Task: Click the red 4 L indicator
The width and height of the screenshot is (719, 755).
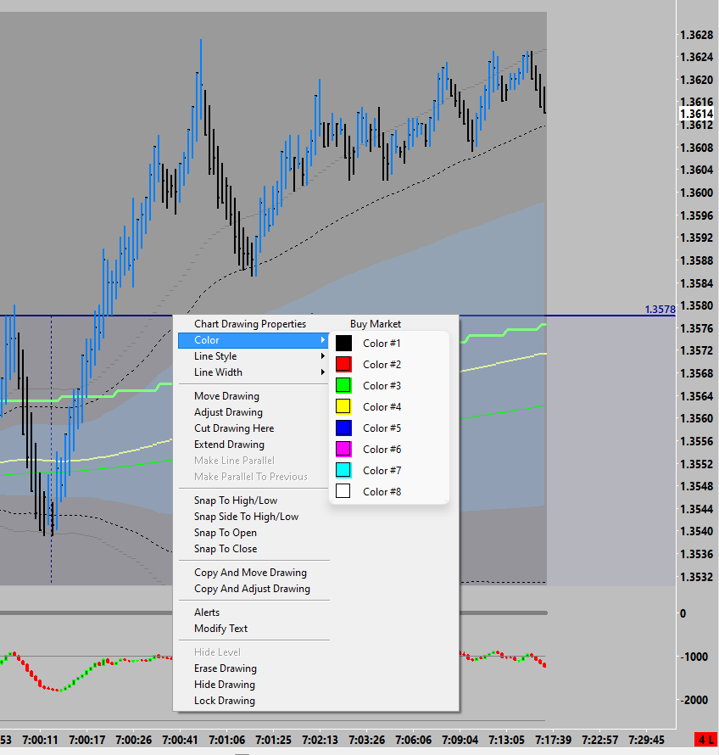Action: [705, 739]
